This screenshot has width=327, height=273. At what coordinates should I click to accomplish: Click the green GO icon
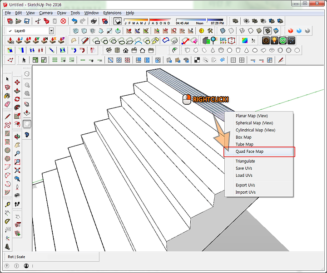point(282,41)
